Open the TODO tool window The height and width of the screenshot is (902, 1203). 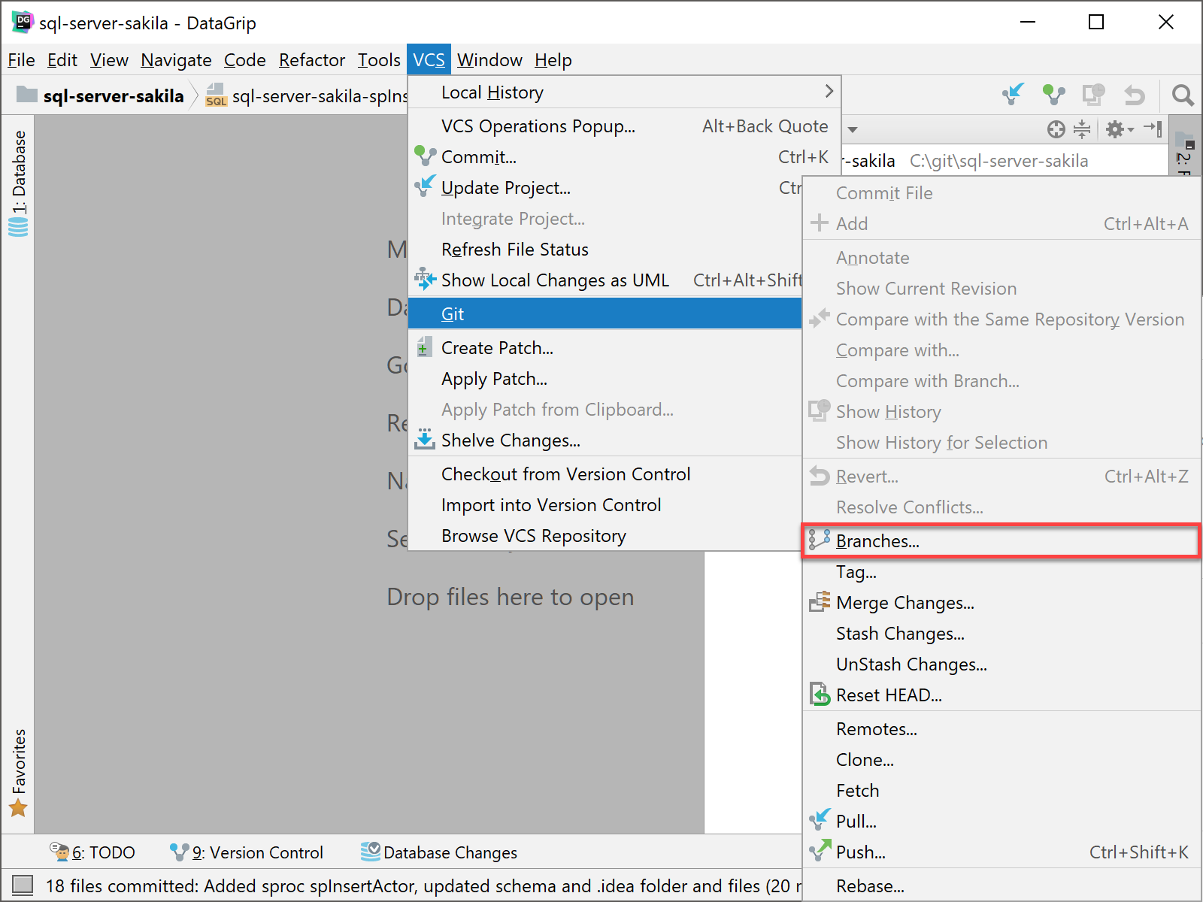(92, 852)
